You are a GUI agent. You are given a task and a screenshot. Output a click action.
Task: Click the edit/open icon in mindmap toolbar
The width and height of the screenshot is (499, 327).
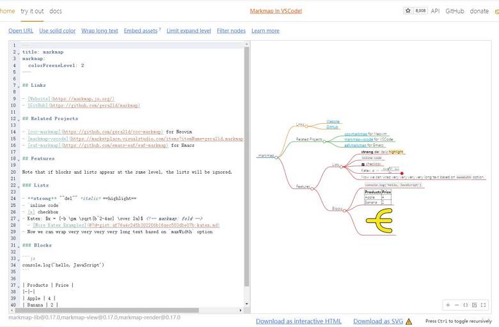(x=475, y=305)
